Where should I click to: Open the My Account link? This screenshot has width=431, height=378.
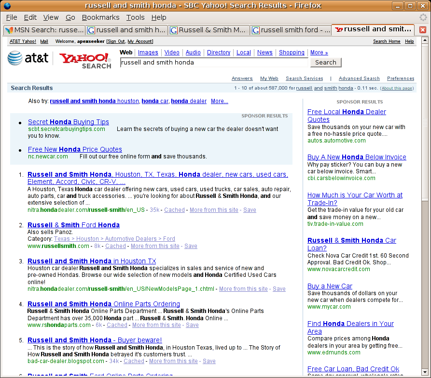[x=140, y=41]
